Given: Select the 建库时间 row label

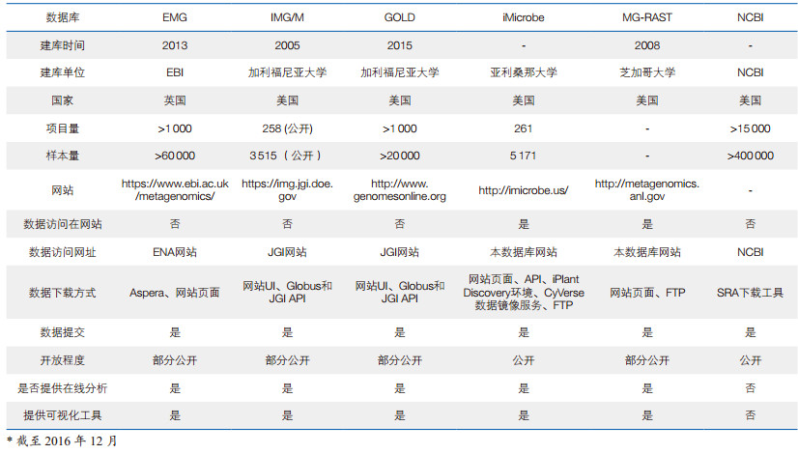Looking at the screenshot, I should click(x=63, y=45).
